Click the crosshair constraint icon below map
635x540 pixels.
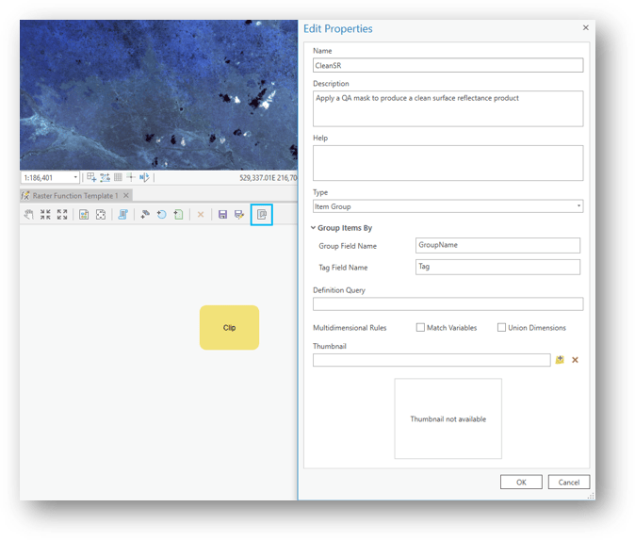pyautogui.click(x=130, y=177)
